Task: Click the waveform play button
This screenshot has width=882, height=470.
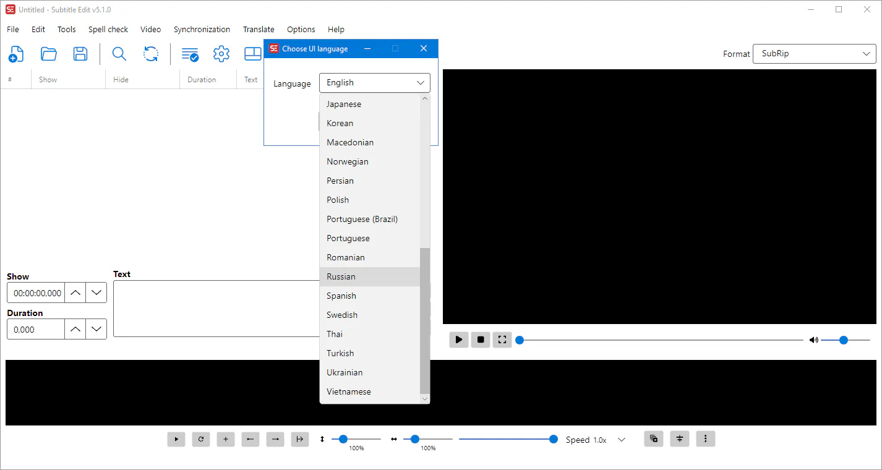Action: click(176, 439)
